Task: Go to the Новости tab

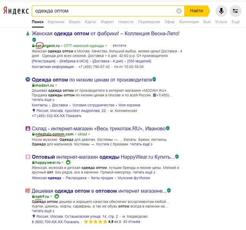Action: (x=126, y=22)
